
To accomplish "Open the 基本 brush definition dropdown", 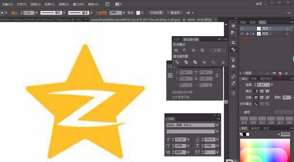I will pos(91,13).
